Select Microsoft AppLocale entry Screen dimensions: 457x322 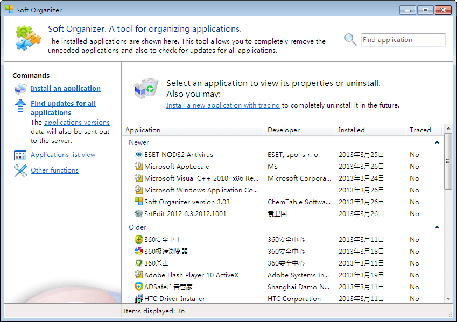[177, 167]
